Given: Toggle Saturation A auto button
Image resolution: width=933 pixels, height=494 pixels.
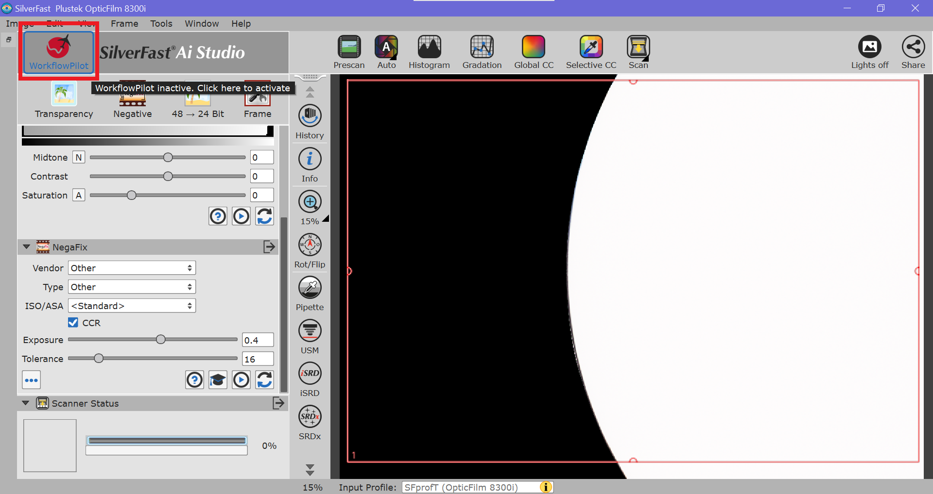Looking at the screenshot, I should (x=79, y=195).
